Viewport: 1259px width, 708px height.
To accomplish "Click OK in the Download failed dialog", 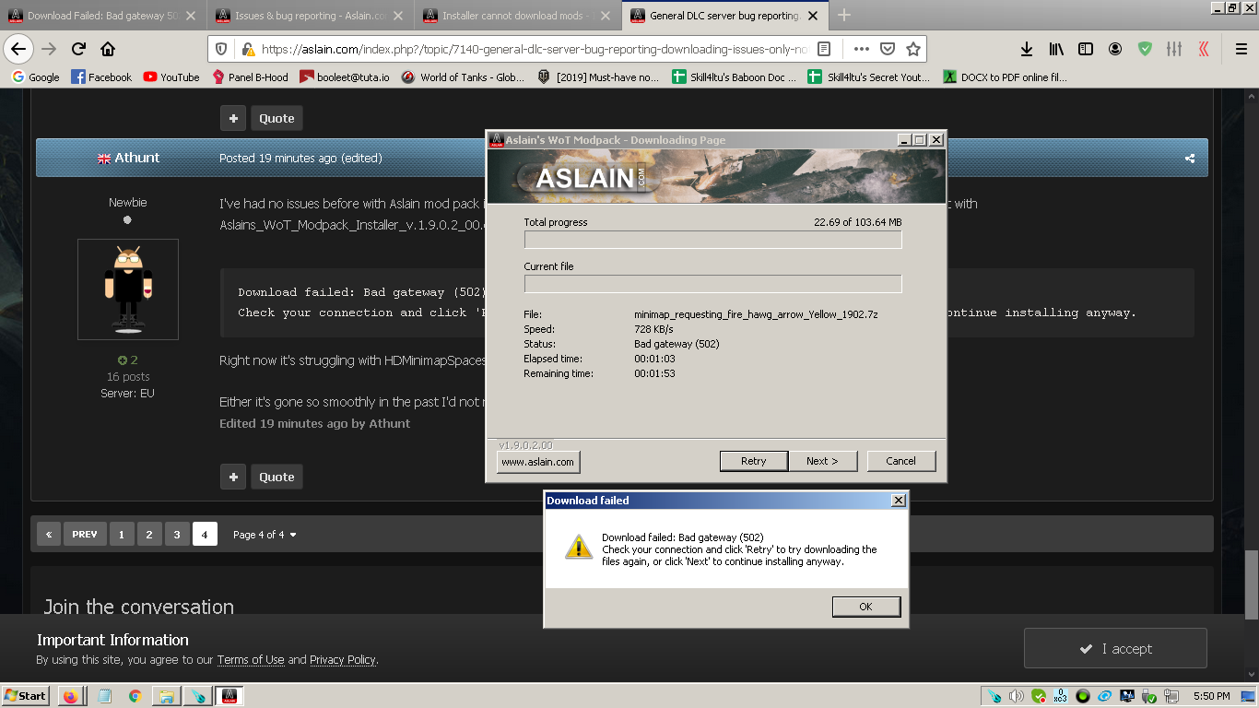I will coord(865,607).
